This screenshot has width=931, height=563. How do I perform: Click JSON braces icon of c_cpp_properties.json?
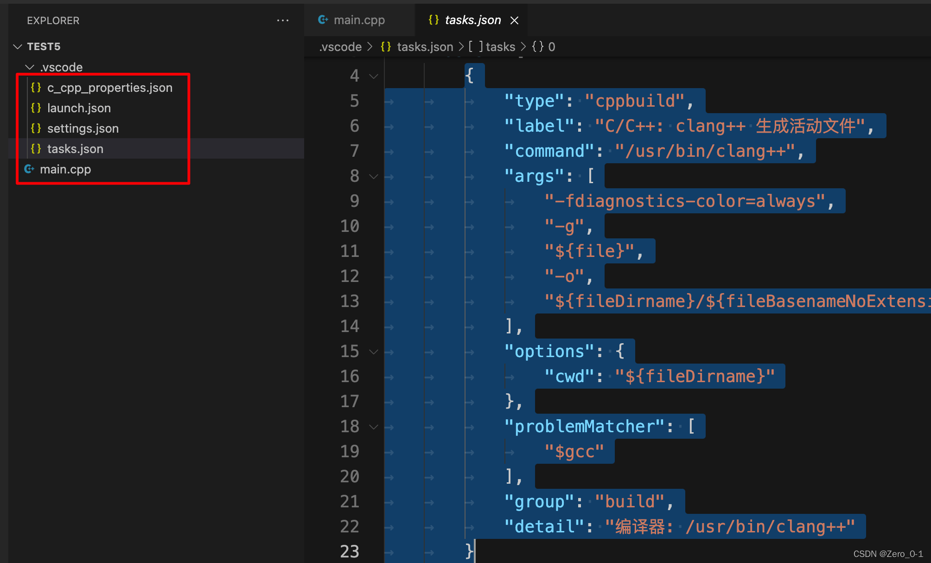click(36, 88)
